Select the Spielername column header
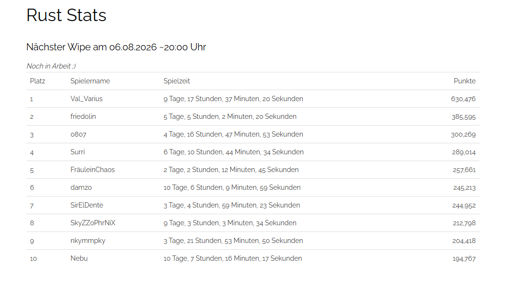Image resolution: width=510 pixels, height=289 pixels. (90, 81)
